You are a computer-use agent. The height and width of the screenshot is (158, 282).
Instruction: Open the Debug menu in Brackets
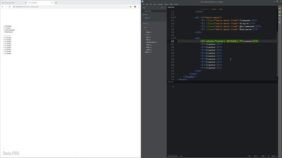(167, 4)
